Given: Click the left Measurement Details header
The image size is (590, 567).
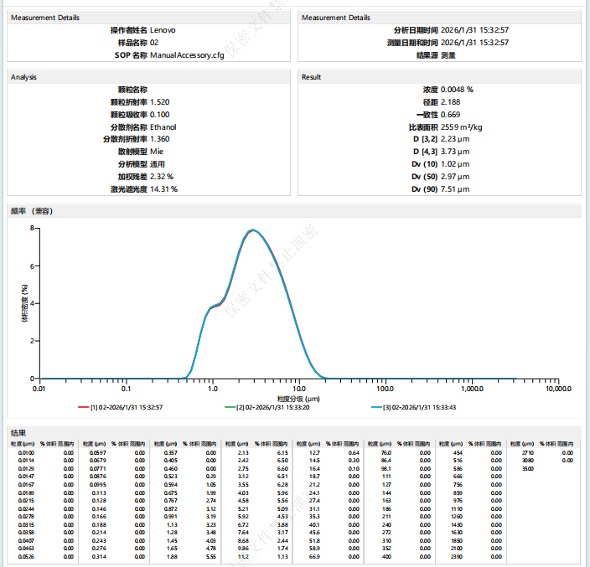Looking at the screenshot, I should pos(45,18).
